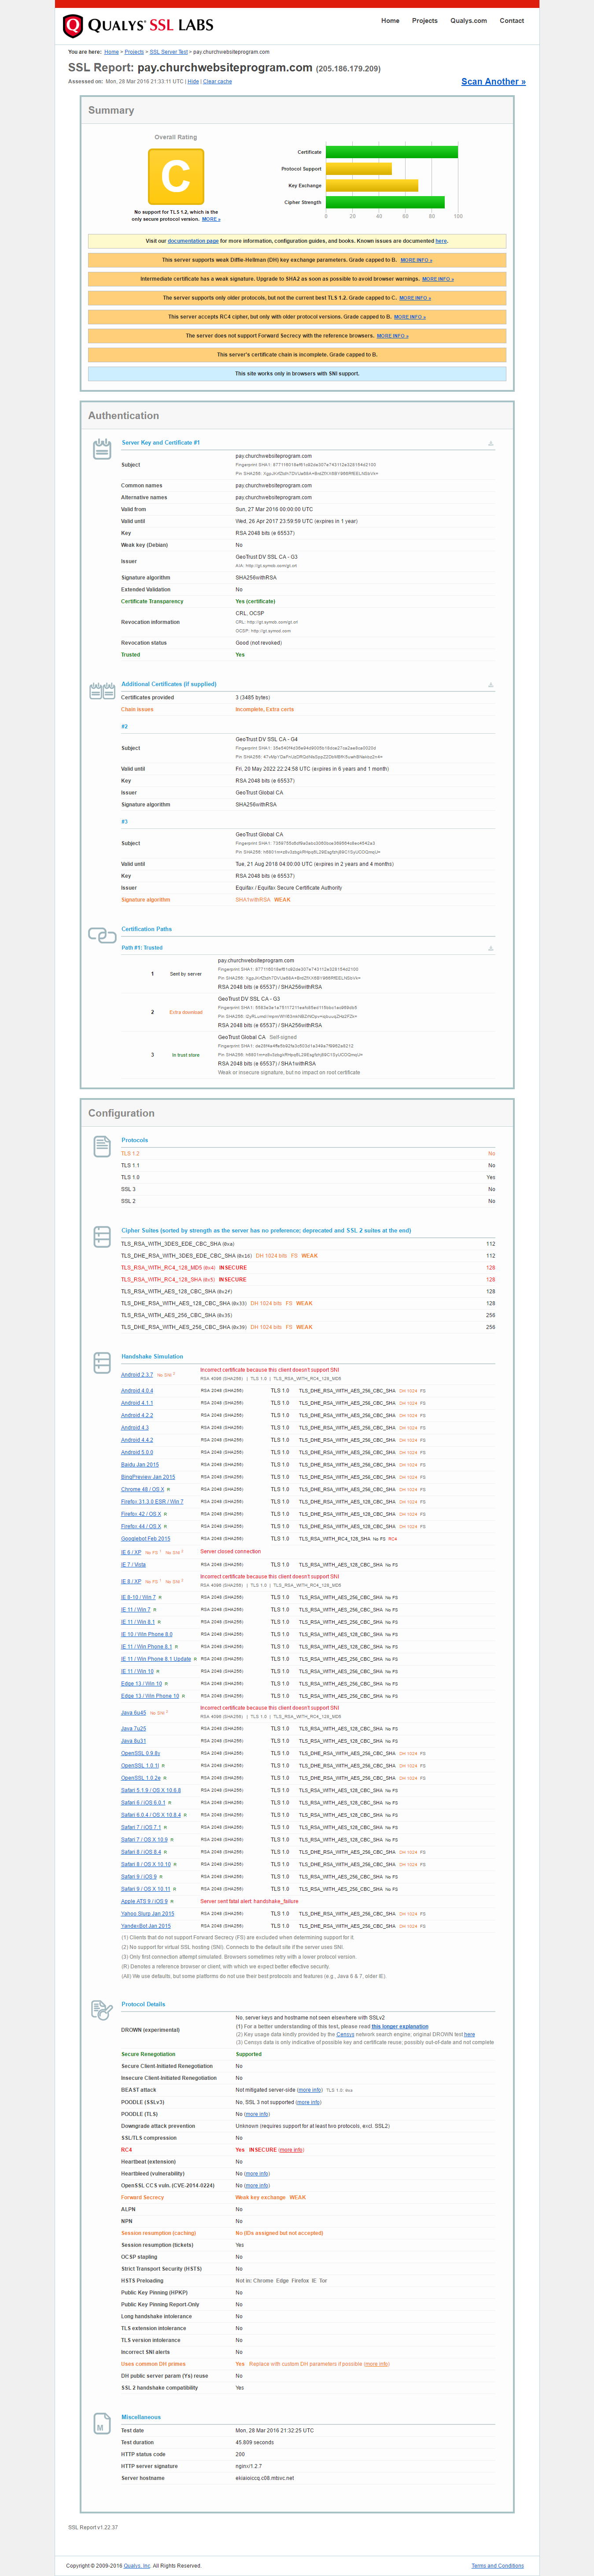Image resolution: width=594 pixels, height=2576 pixels.
Task: Open the Yahoo Slurp Jan 2015 link
Action: pos(148,1914)
